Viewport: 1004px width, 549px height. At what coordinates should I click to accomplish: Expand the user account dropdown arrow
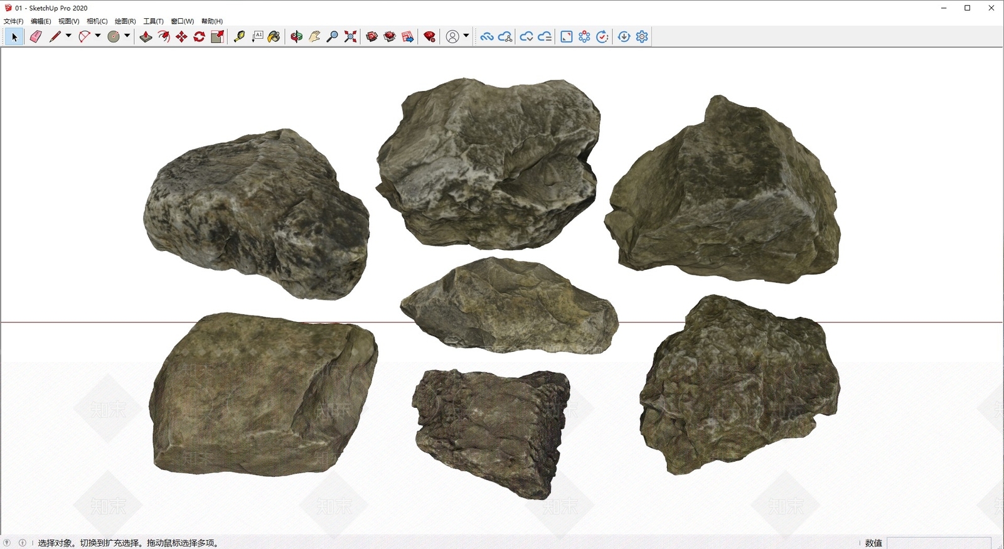(466, 36)
